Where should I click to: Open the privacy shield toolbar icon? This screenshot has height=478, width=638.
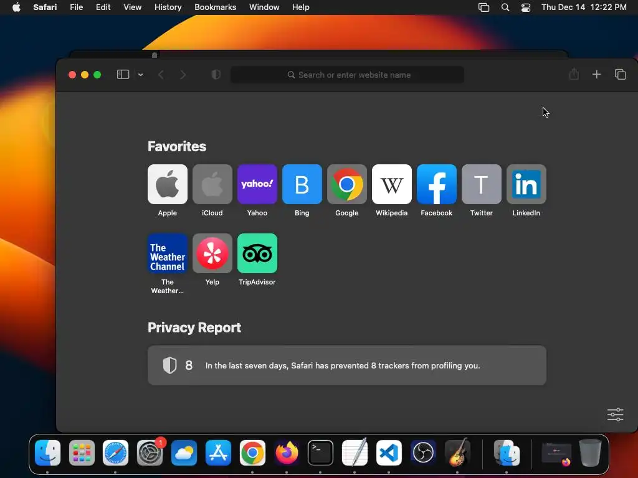(216, 75)
